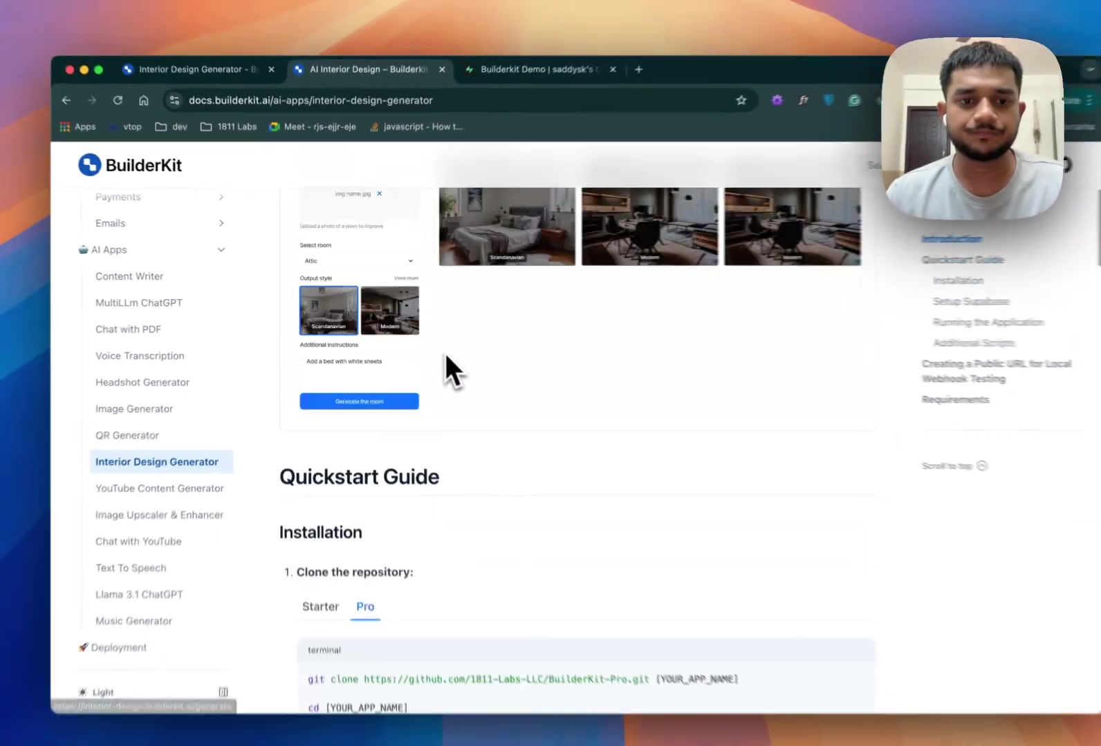Open the blue shield extension
This screenshot has height=746, width=1101.
(x=829, y=100)
